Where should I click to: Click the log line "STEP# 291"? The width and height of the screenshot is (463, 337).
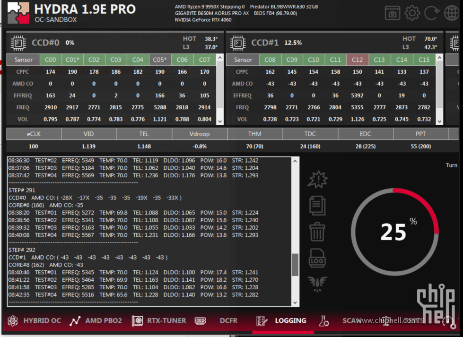point(22,190)
